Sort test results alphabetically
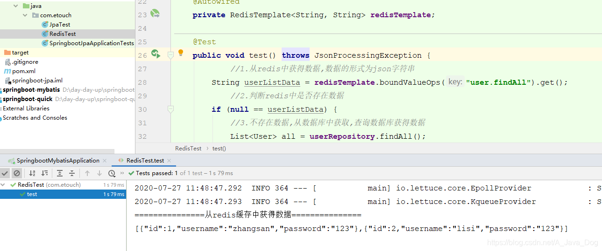 coord(32,173)
